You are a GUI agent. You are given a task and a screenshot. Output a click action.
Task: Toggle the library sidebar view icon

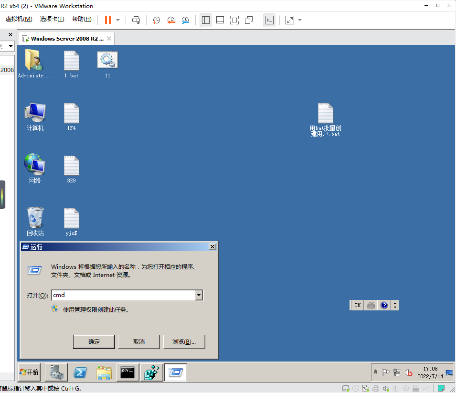click(206, 20)
